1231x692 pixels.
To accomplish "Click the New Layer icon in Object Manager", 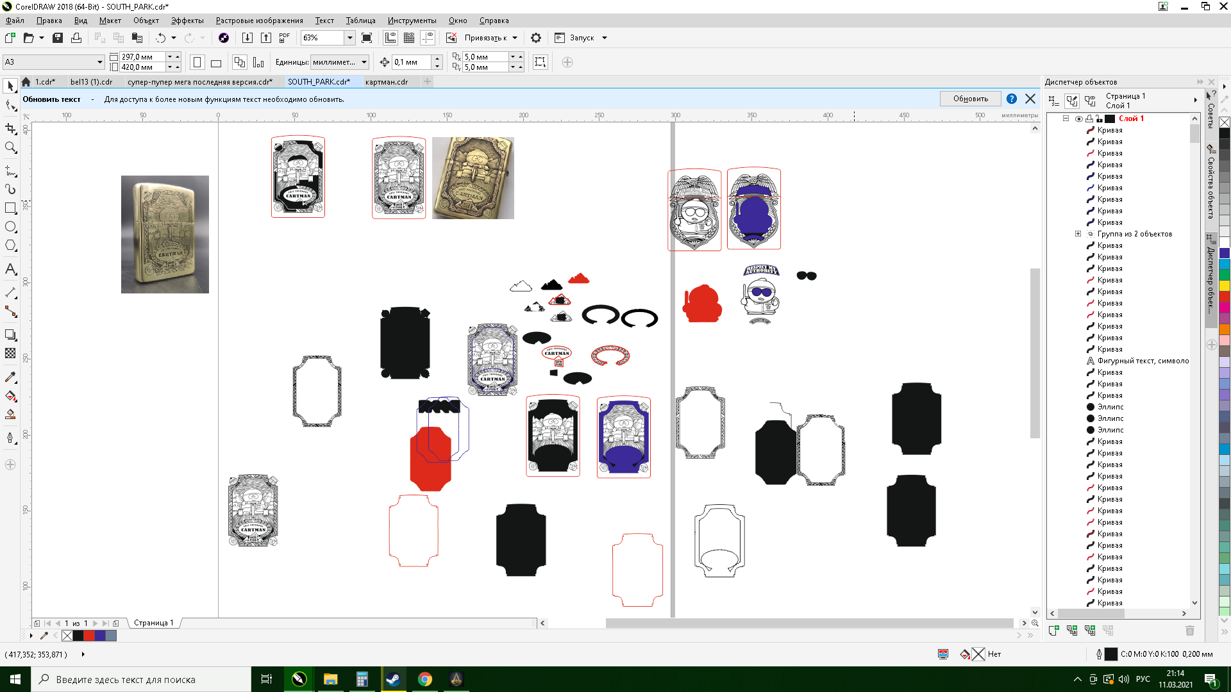I will [x=1053, y=630].
